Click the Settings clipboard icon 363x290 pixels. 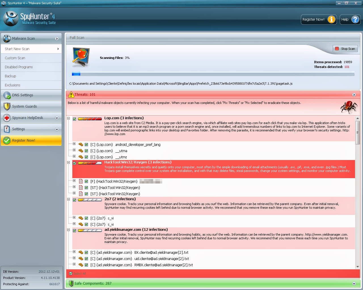[7, 129]
